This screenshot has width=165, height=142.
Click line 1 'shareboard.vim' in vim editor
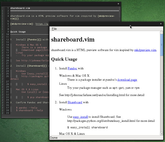tap(20, 8)
